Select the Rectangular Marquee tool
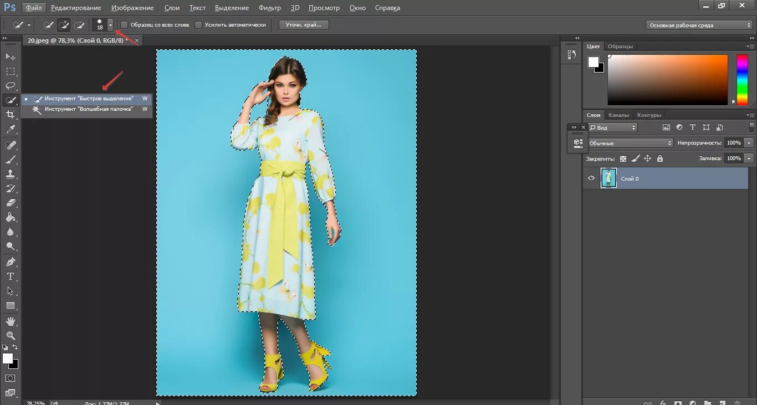 [10, 71]
